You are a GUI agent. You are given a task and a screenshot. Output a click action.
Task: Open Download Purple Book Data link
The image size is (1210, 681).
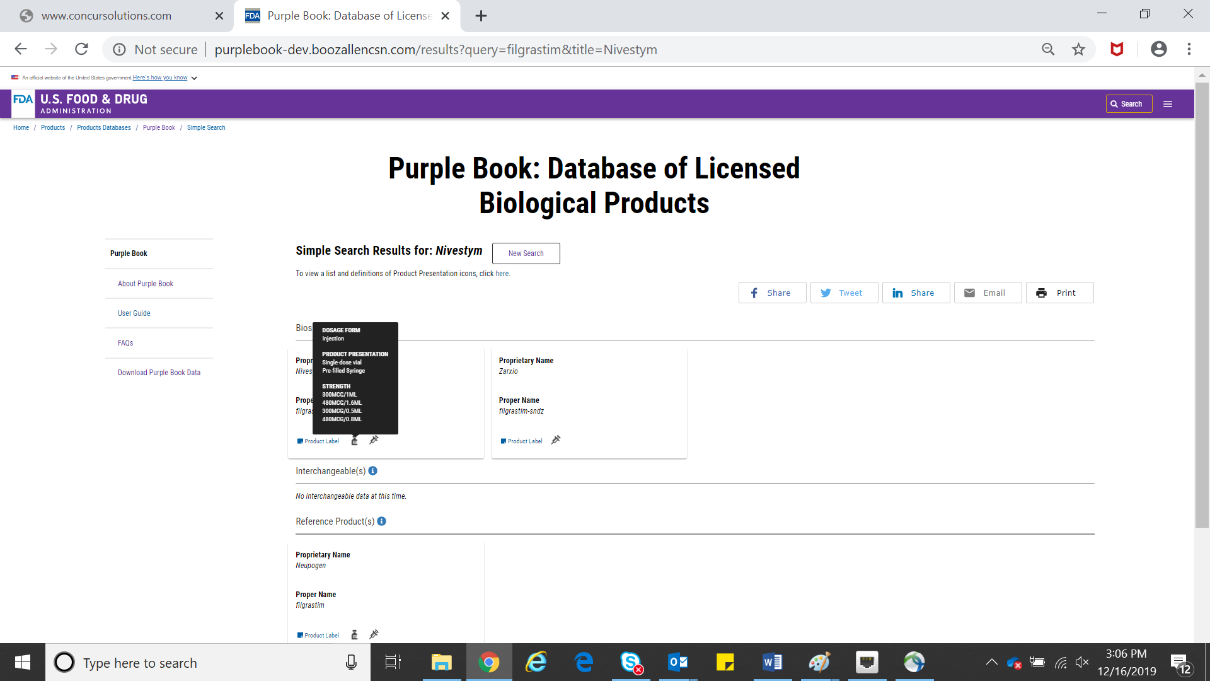click(159, 373)
